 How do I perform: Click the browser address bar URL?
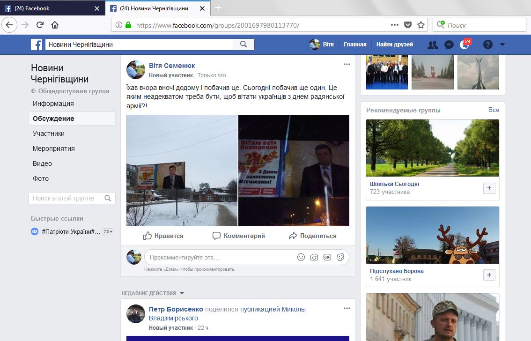click(217, 25)
